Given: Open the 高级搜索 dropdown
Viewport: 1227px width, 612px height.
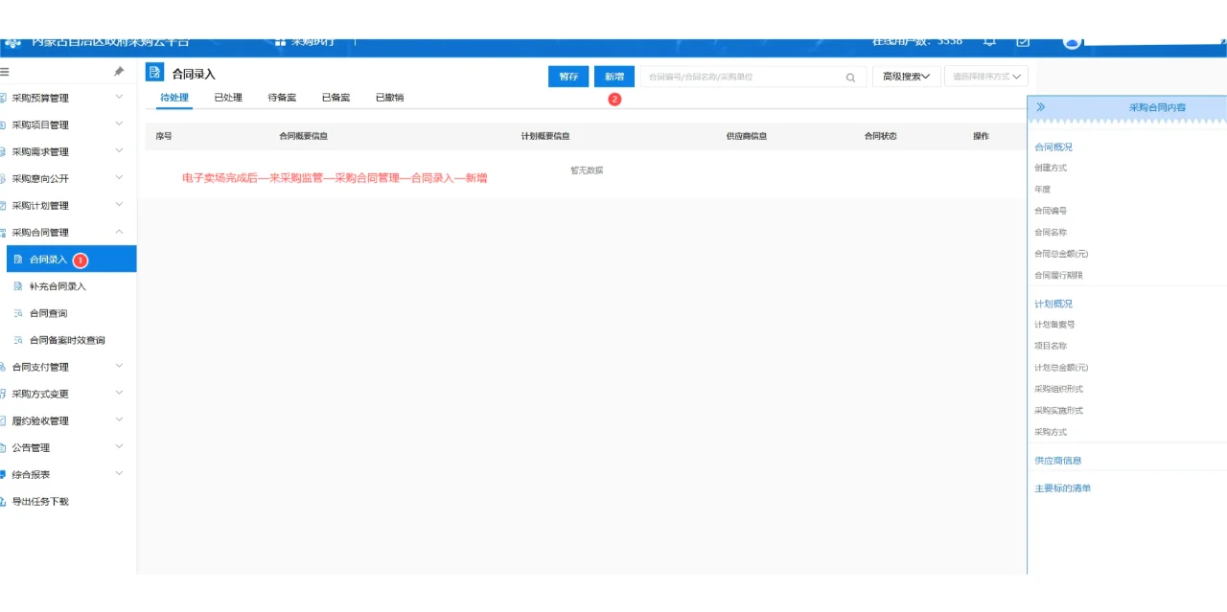Looking at the screenshot, I should [906, 77].
